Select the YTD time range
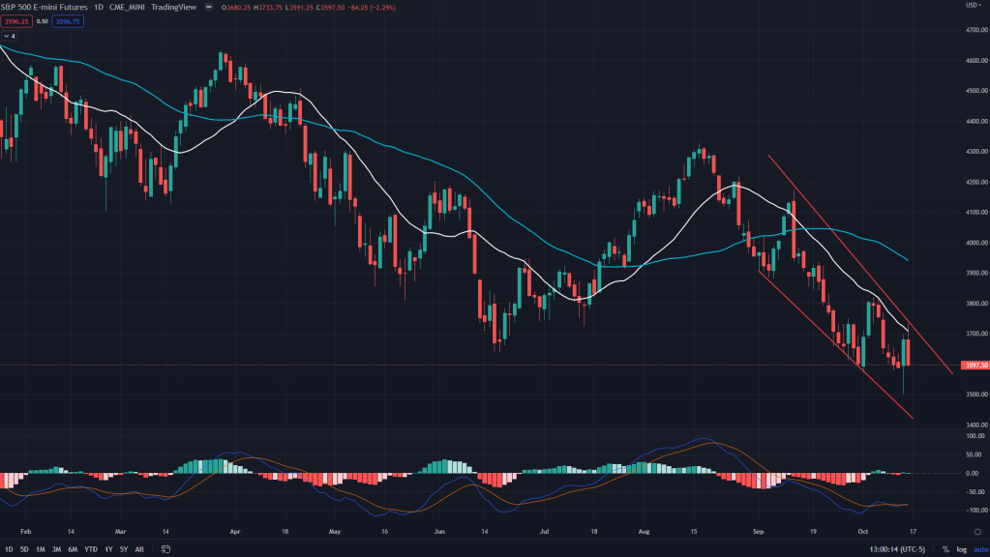The width and height of the screenshot is (990, 557). tap(91, 549)
